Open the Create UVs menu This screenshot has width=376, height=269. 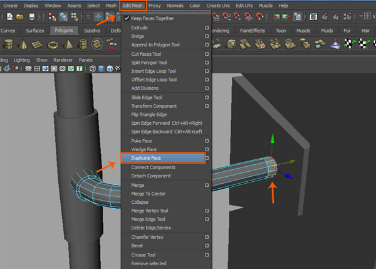(x=218, y=6)
